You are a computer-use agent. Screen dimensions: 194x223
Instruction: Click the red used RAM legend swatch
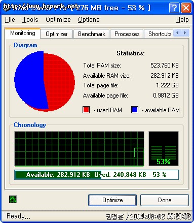point(86,110)
